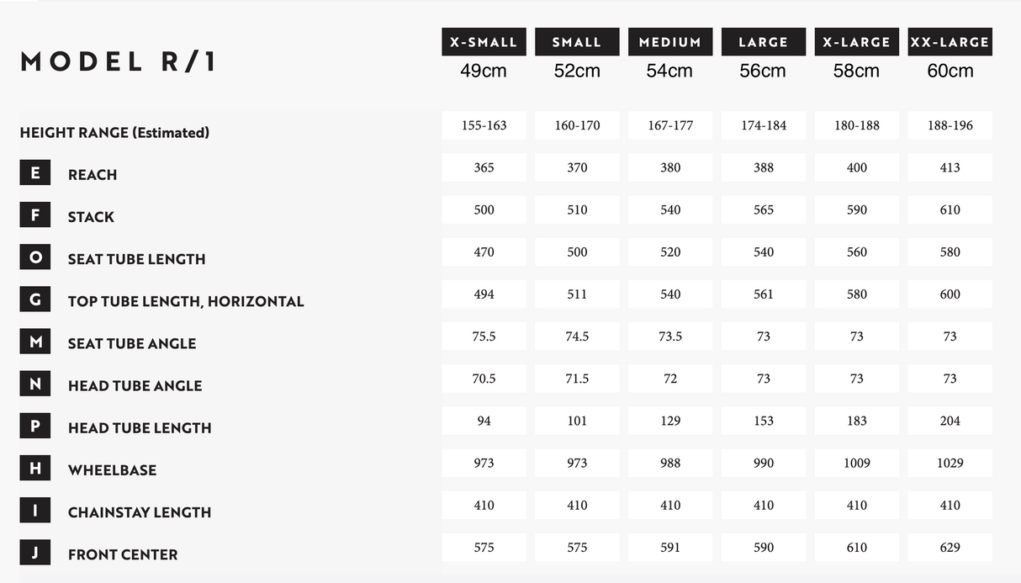1021x583 pixels.
Task: Select the SMALL size header
Action: point(577,42)
